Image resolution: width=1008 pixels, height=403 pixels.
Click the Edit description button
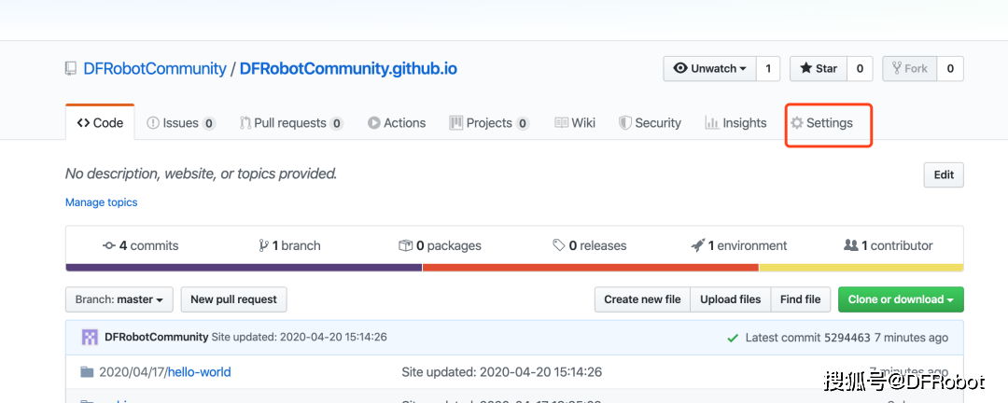944,174
